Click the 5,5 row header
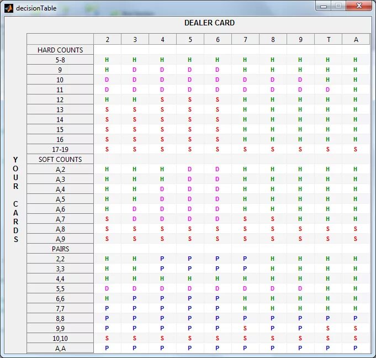 coord(60,288)
